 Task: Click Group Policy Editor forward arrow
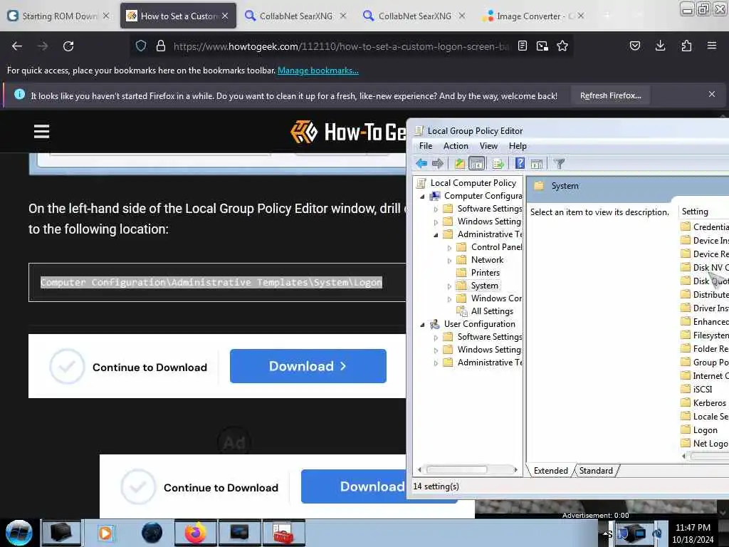(x=438, y=164)
